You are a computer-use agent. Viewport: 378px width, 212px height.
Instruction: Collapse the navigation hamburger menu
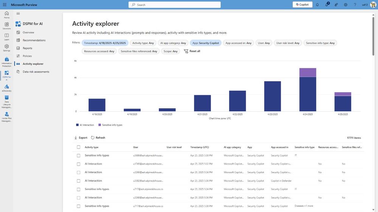point(18,14)
